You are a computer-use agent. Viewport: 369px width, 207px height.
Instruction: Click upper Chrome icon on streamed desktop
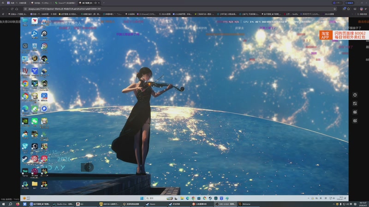(x=25, y=84)
